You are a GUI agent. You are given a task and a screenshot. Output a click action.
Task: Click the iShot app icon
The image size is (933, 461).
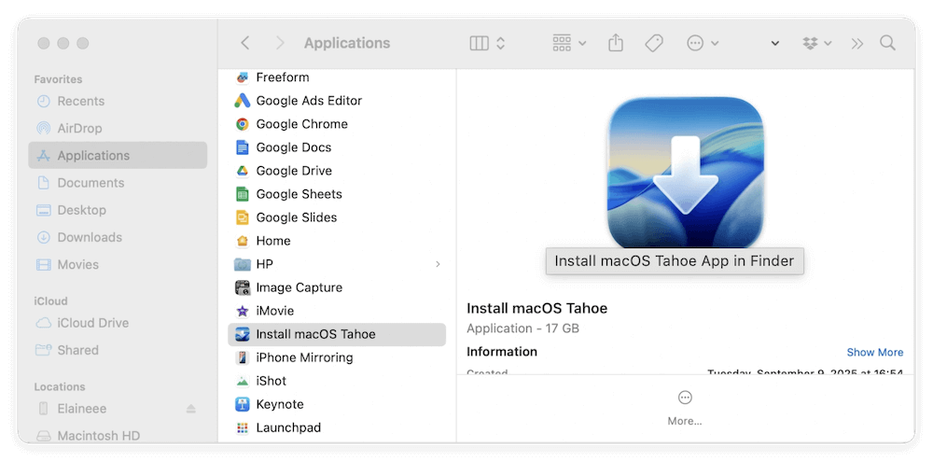[242, 381]
